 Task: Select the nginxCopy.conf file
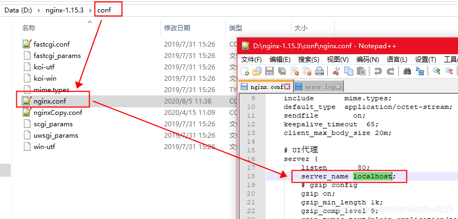pos(58,113)
